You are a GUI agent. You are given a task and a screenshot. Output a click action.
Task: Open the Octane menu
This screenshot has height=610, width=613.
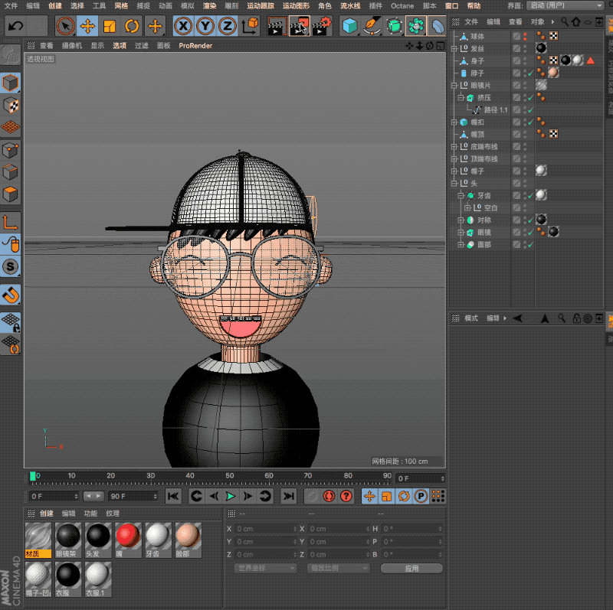click(x=402, y=6)
